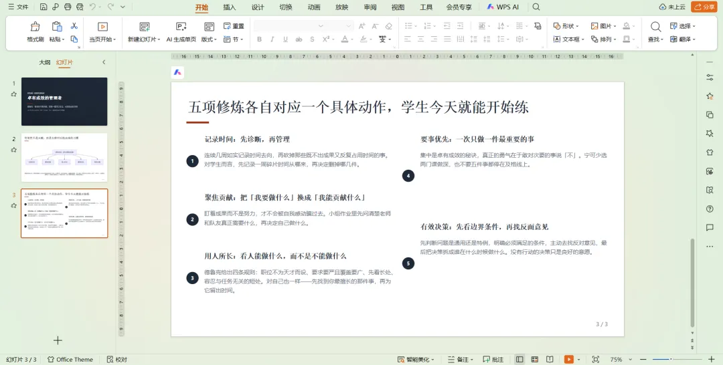This screenshot has height=365, width=723.
Task: Select slide 2 thumbnail
Action: pyautogui.click(x=64, y=157)
